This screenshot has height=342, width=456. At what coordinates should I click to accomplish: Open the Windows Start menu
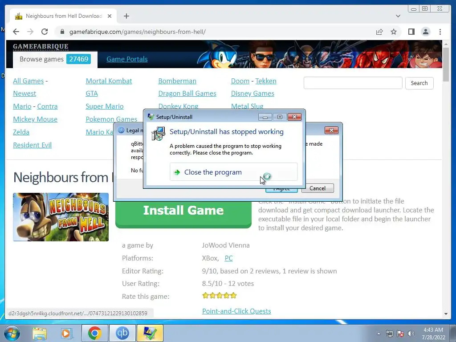[12, 333]
